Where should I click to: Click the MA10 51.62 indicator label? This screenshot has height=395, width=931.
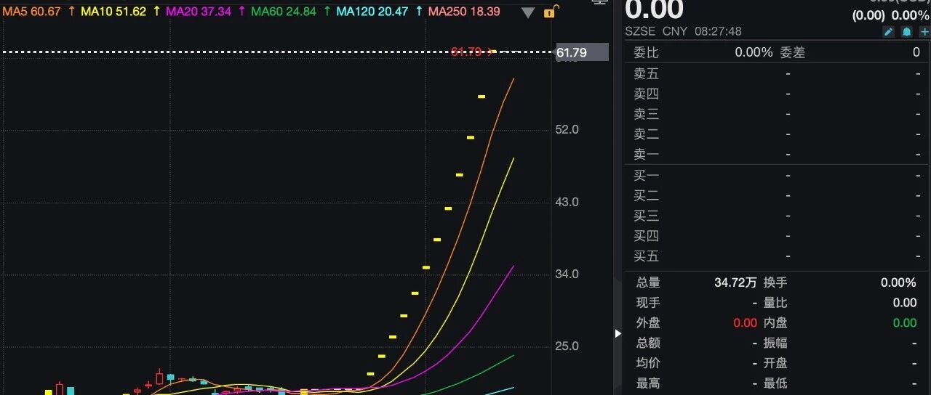[x=113, y=12]
